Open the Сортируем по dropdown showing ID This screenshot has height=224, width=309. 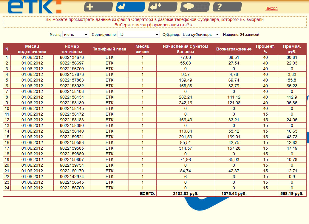[x=138, y=34]
